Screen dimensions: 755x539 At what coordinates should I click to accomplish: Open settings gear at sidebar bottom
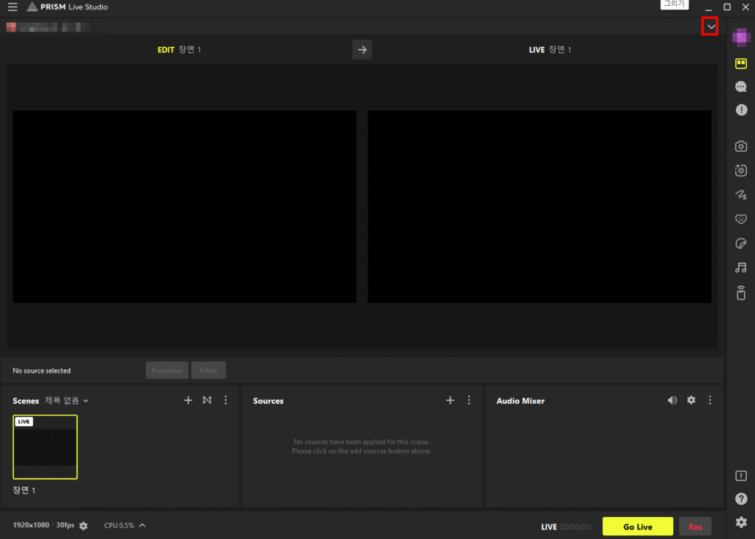(741, 521)
